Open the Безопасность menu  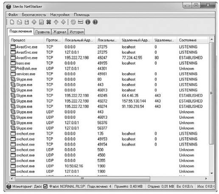[x=34, y=15]
